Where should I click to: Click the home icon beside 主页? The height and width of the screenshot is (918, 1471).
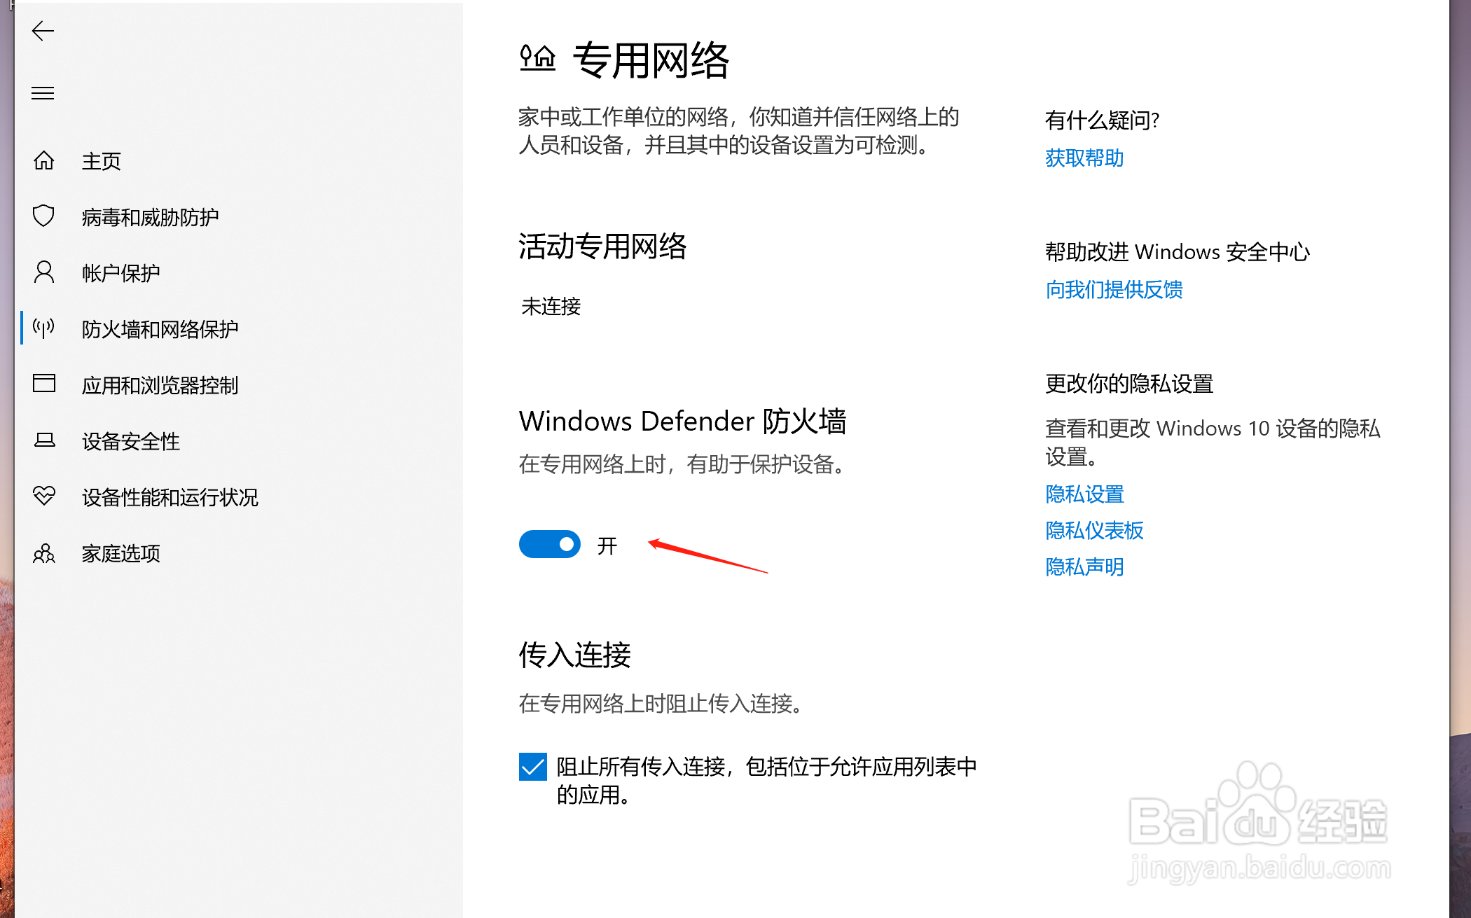pos(44,160)
